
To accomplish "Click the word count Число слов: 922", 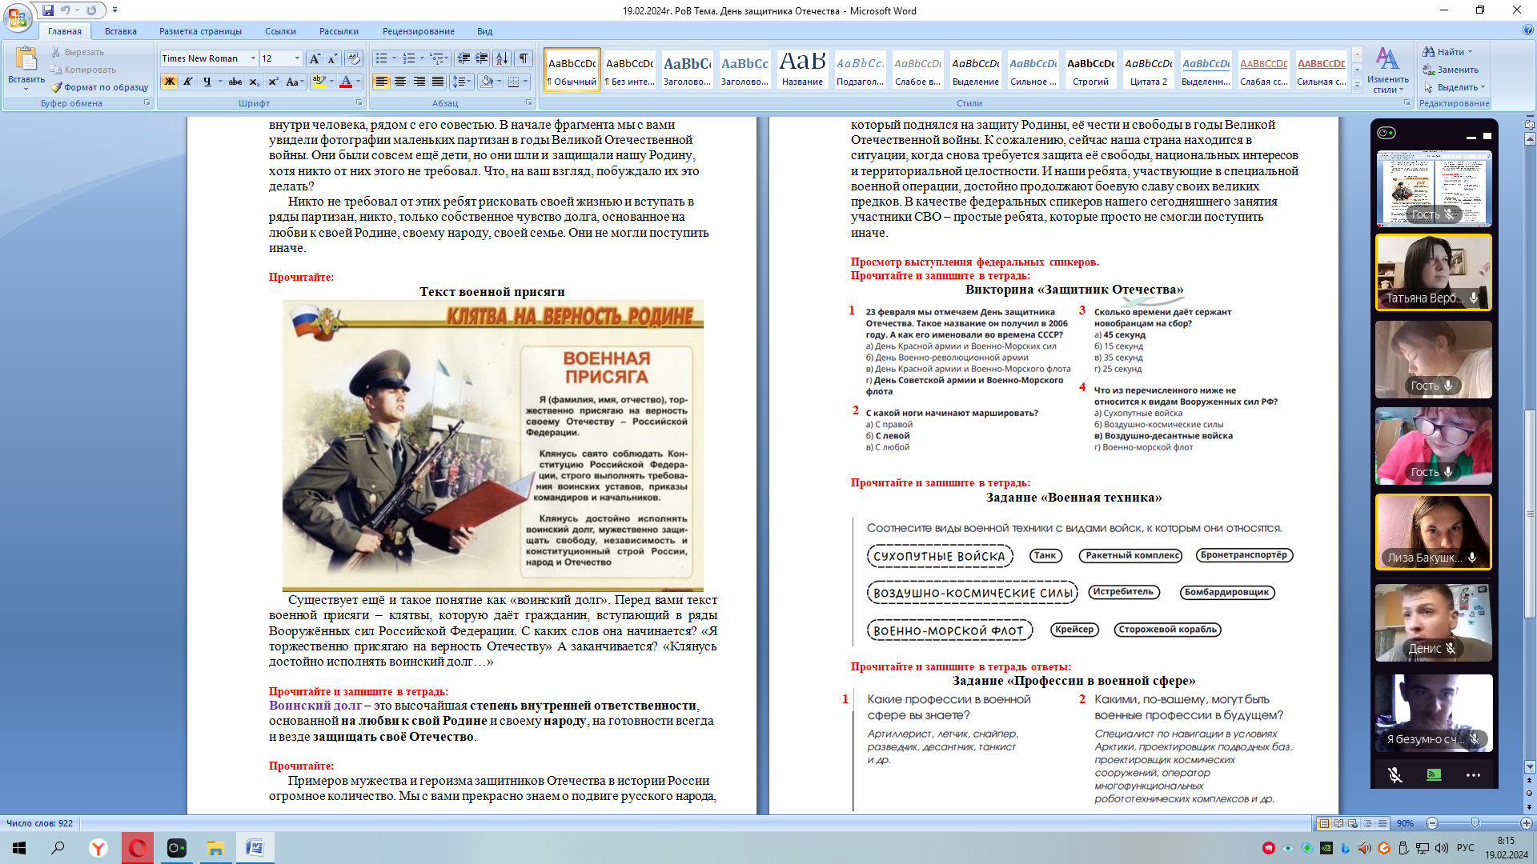I will pyautogui.click(x=40, y=823).
